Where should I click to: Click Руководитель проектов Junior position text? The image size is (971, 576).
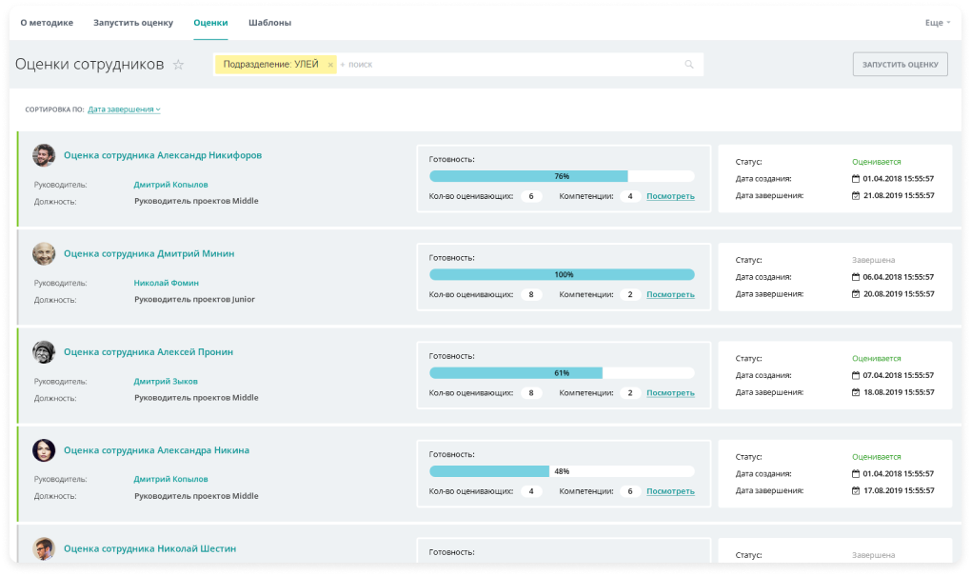pyautogui.click(x=194, y=300)
